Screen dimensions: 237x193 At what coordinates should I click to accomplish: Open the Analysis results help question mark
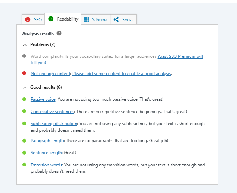click(59, 33)
